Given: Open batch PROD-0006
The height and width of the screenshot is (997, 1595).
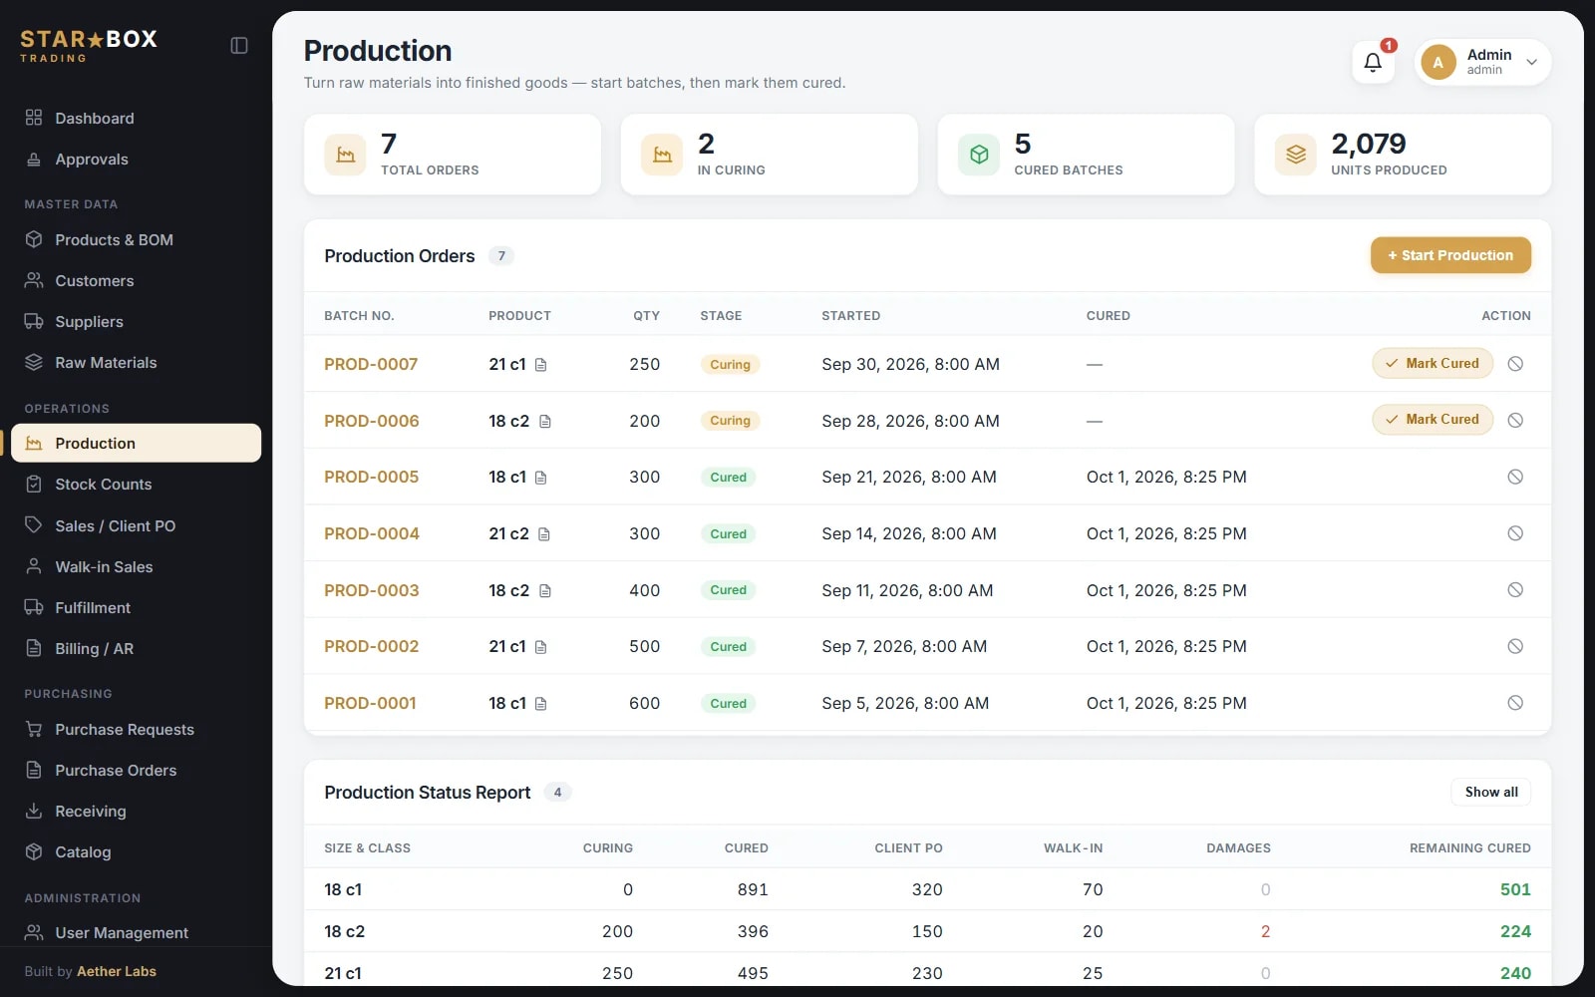Looking at the screenshot, I should click(372, 421).
